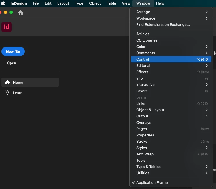Screen dimensions: 216x189
Task: Open the Table menu
Action: (111, 3)
